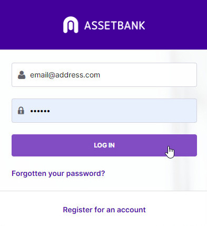Place the cursor after email@address.com
This screenshot has width=207, height=226.
[x=101, y=75]
